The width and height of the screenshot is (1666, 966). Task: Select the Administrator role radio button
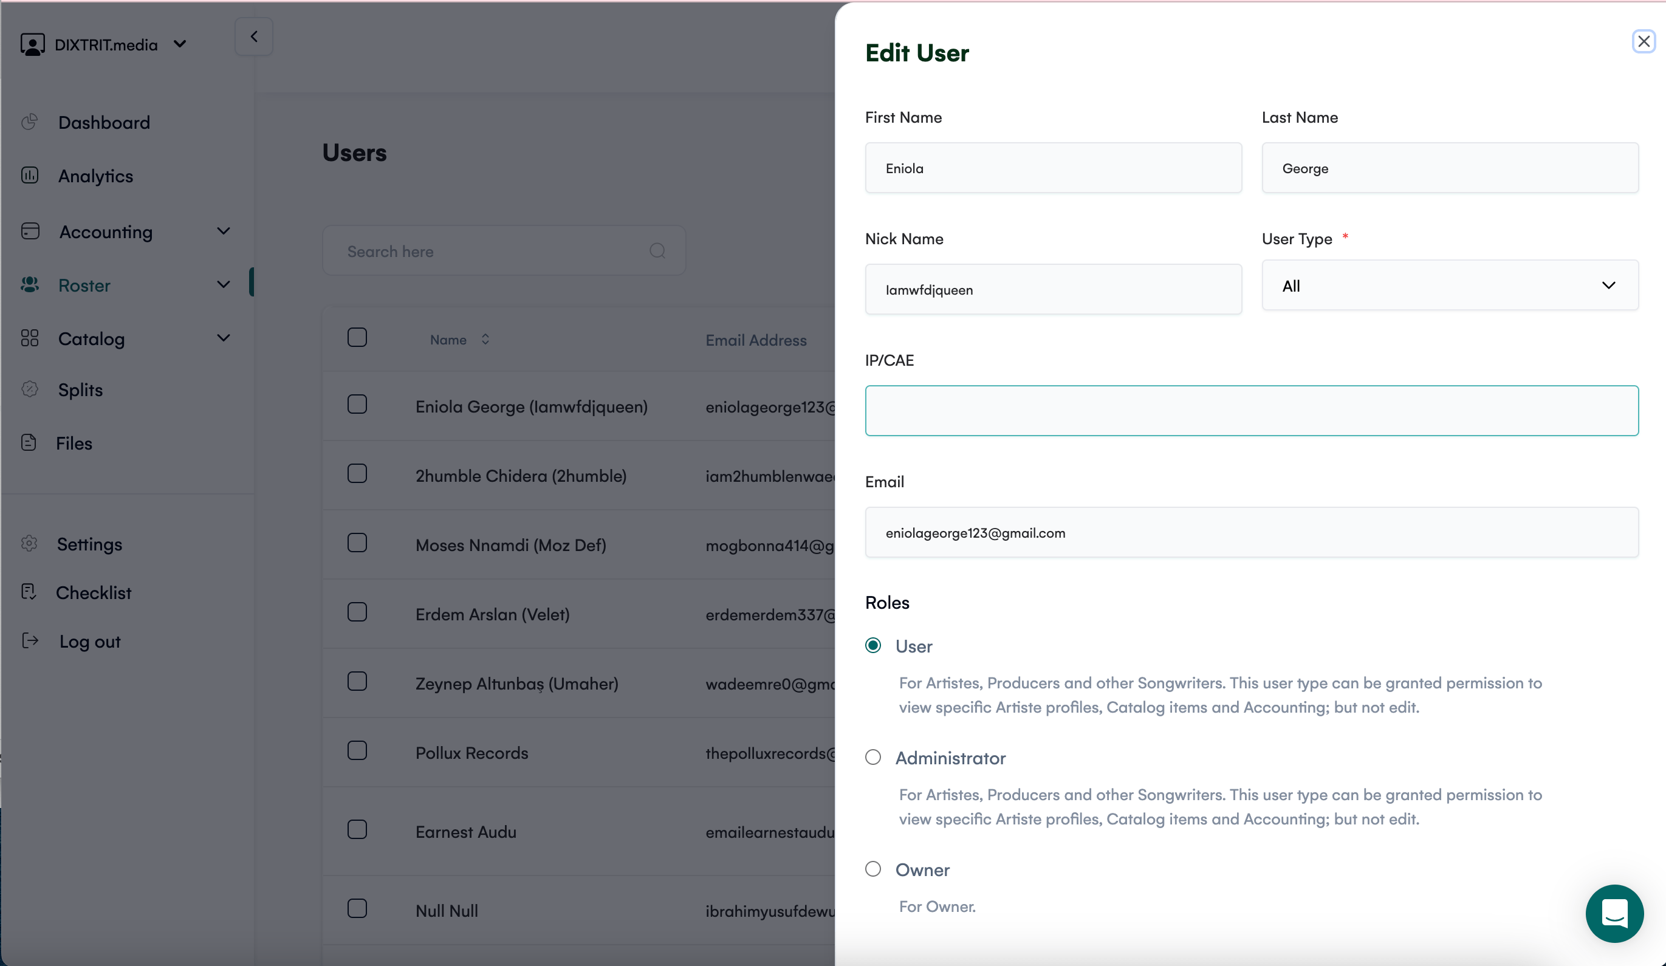pyautogui.click(x=873, y=757)
